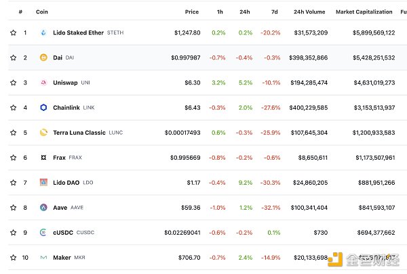Viewport: 407px width, 274px height.
Task: Click Lido DAO 7d change -30.3%
Action: (270, 183)
